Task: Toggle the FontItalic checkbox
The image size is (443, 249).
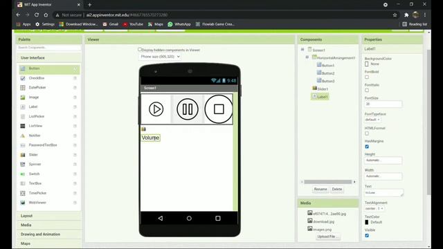Action: pyautogui.click(x=367, y=91)
